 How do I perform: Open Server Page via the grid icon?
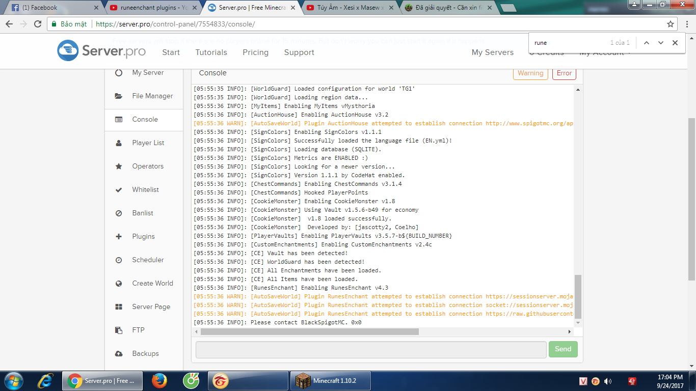(119, 307)
